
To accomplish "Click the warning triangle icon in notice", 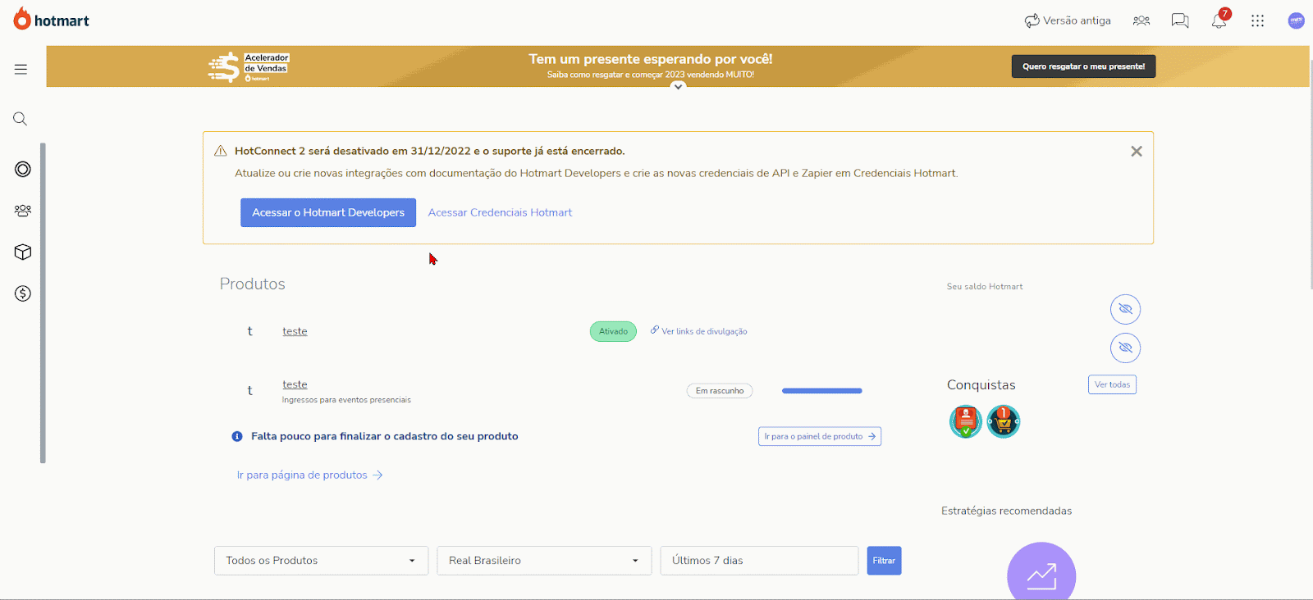I will tap(220, 151).
